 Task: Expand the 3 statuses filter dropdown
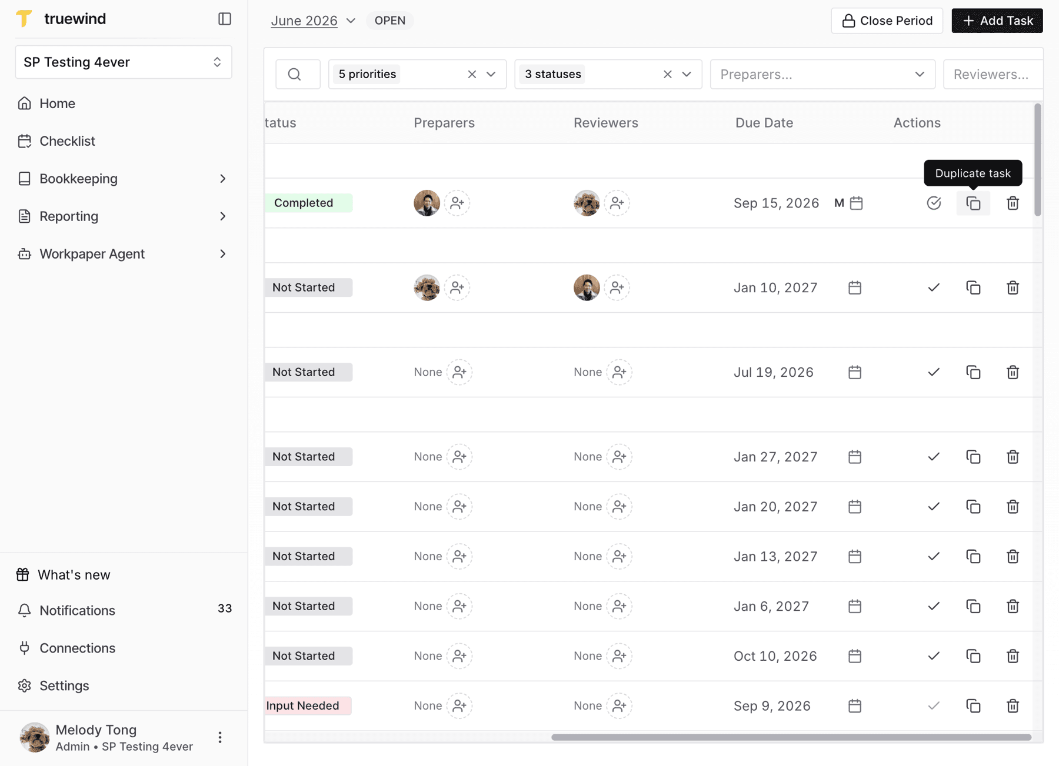[x=686, y=74]
